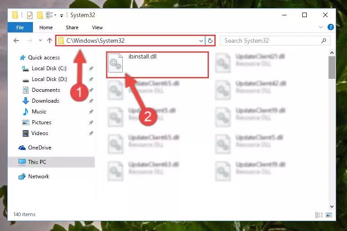The height and width of the screenshot is (231, 347).
Task: Click the New folder quick access icon
Action: [x=40, y=15]
